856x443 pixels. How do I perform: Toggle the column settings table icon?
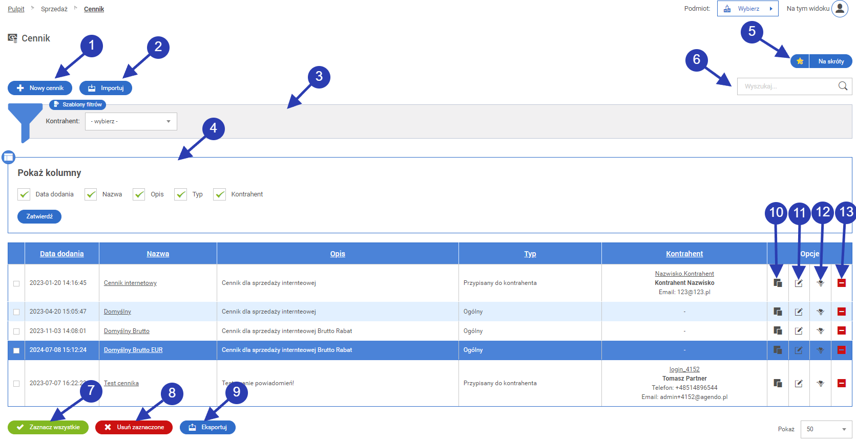8,157
